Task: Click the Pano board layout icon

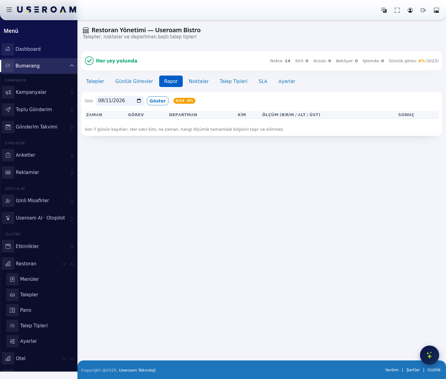Action: 12,310
